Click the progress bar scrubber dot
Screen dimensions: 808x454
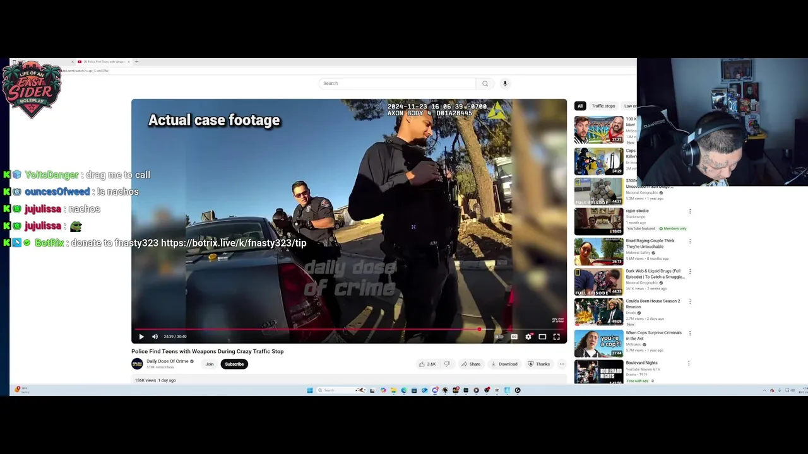click(479, 329)
